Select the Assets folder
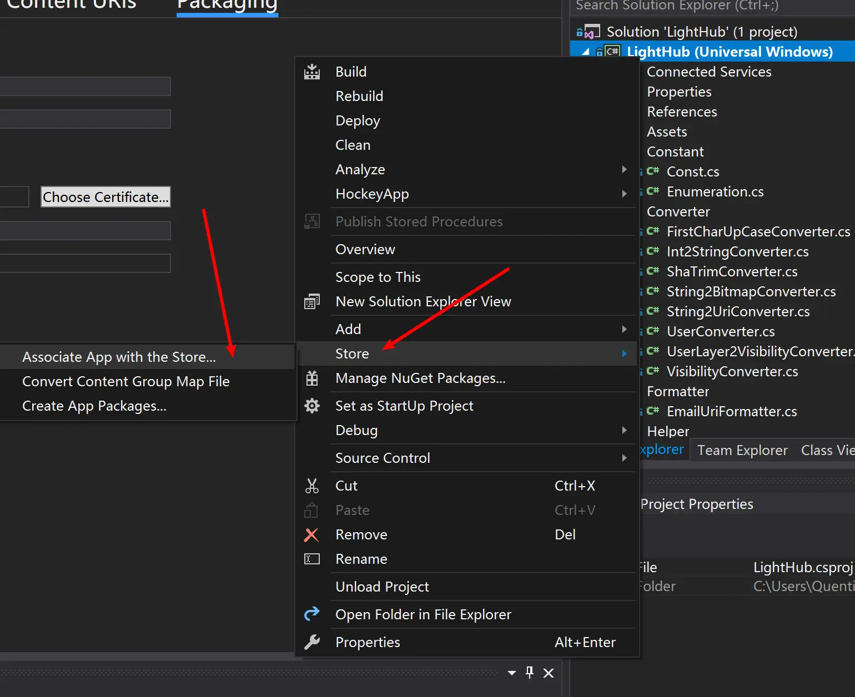 [x=667, y=132]
